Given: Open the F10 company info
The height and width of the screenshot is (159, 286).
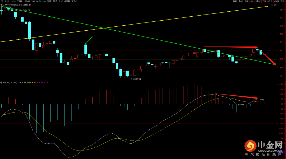Looking at the screenshot, I should coord(265,1).
